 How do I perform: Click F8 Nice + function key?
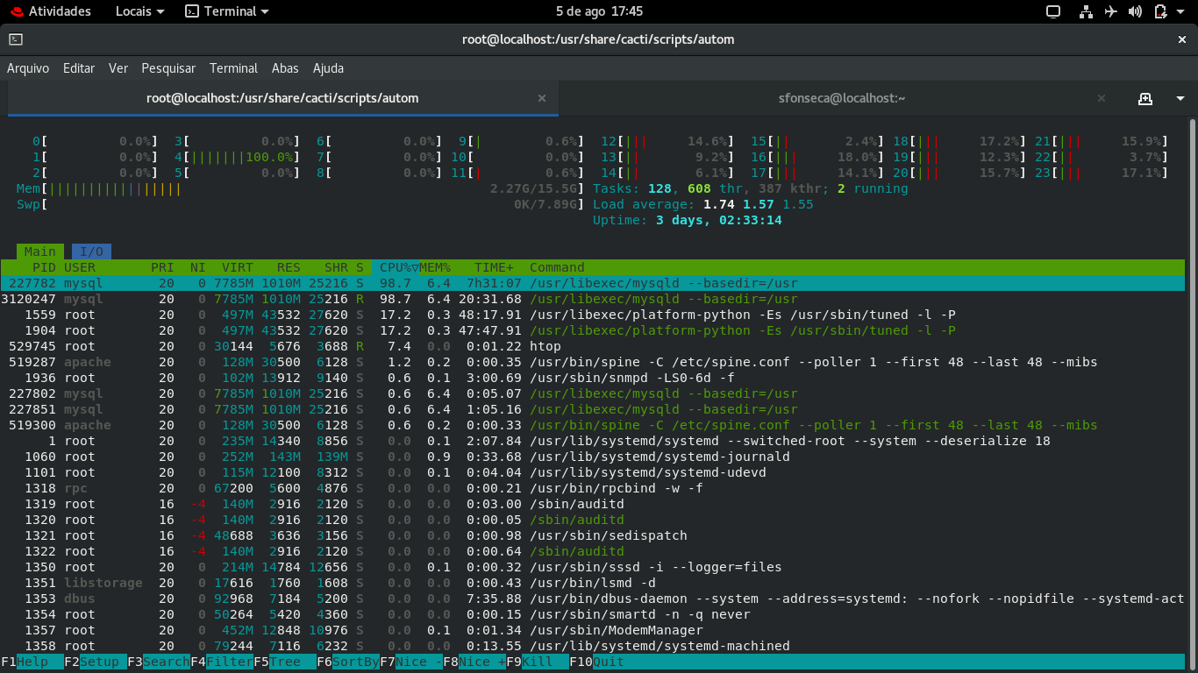pyautogui.click(x=474, y=662)
